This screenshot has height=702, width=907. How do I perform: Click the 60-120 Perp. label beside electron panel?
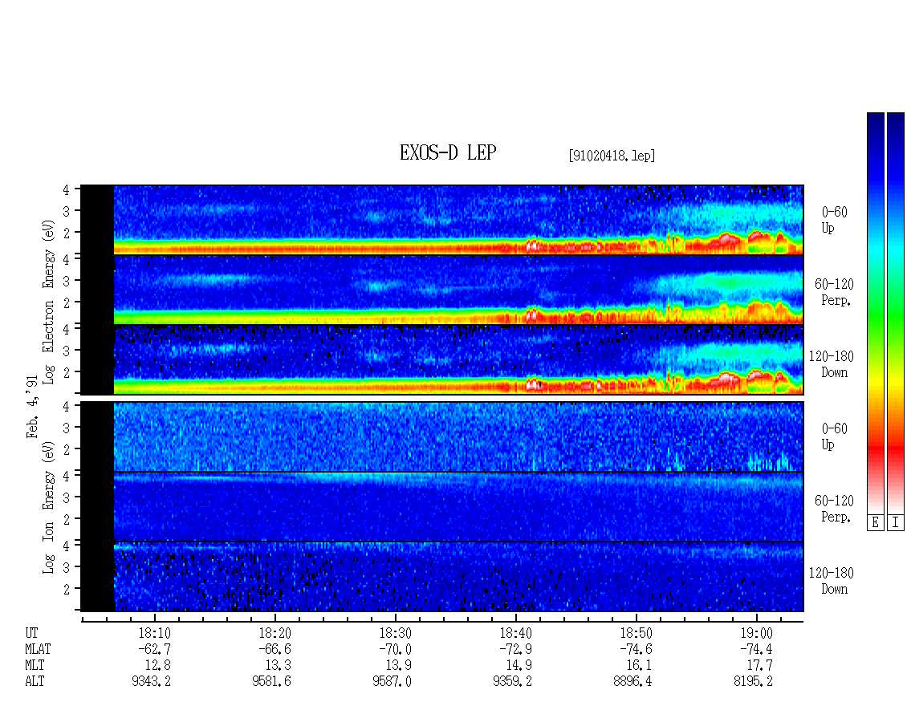[834, 292]
